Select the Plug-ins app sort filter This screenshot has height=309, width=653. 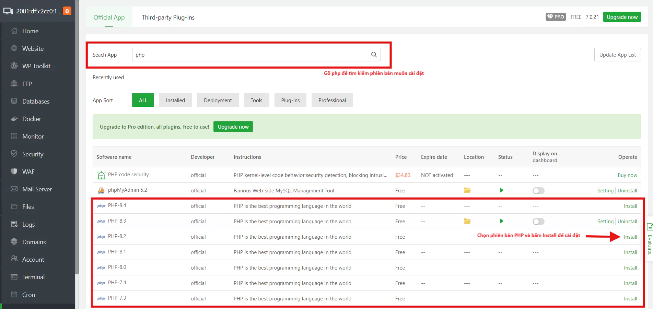coord(290,100)
